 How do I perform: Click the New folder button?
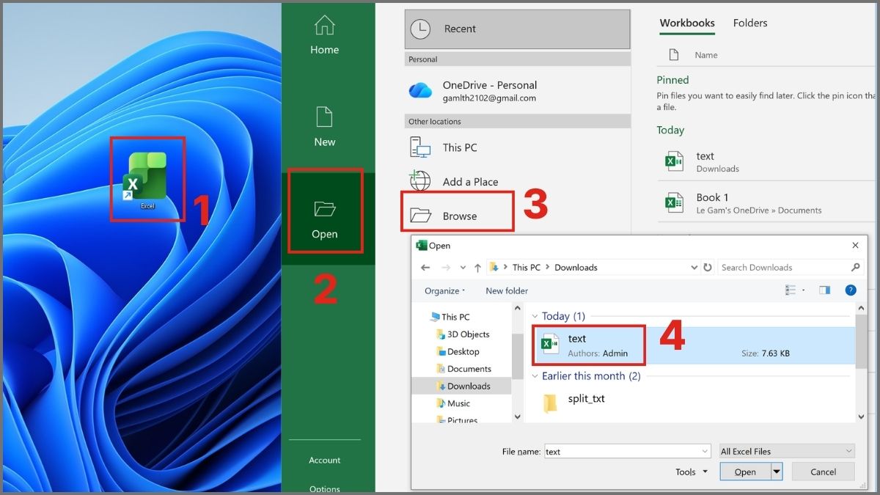coord(507,291)
